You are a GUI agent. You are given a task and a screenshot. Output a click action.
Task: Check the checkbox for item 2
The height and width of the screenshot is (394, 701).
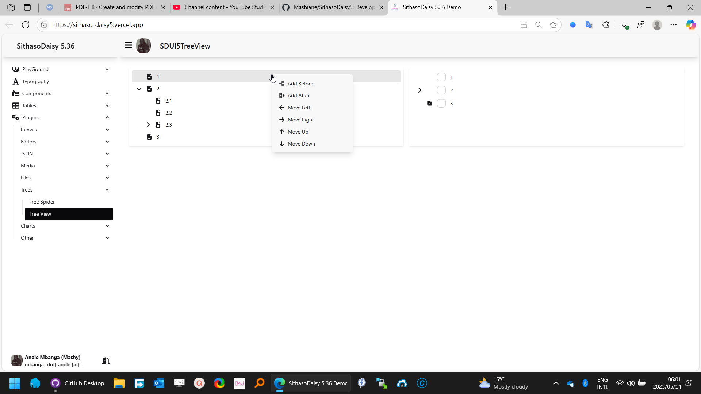[x=441, y=90]
